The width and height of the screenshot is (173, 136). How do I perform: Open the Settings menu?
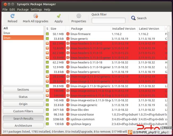tap(36, 10)
